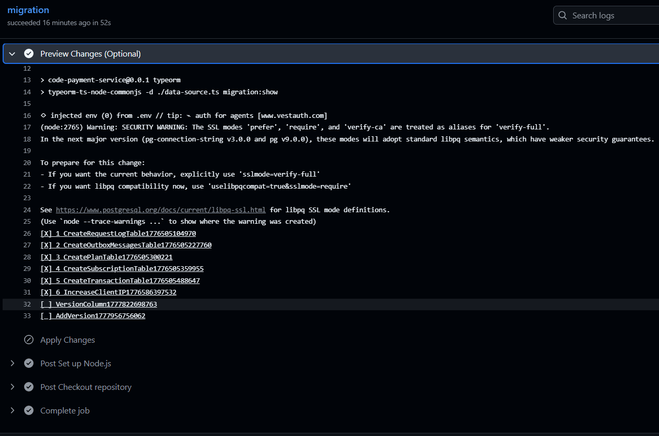Click line number 33 in the log
Screen dimensions: 659x436
click(27, 316)
